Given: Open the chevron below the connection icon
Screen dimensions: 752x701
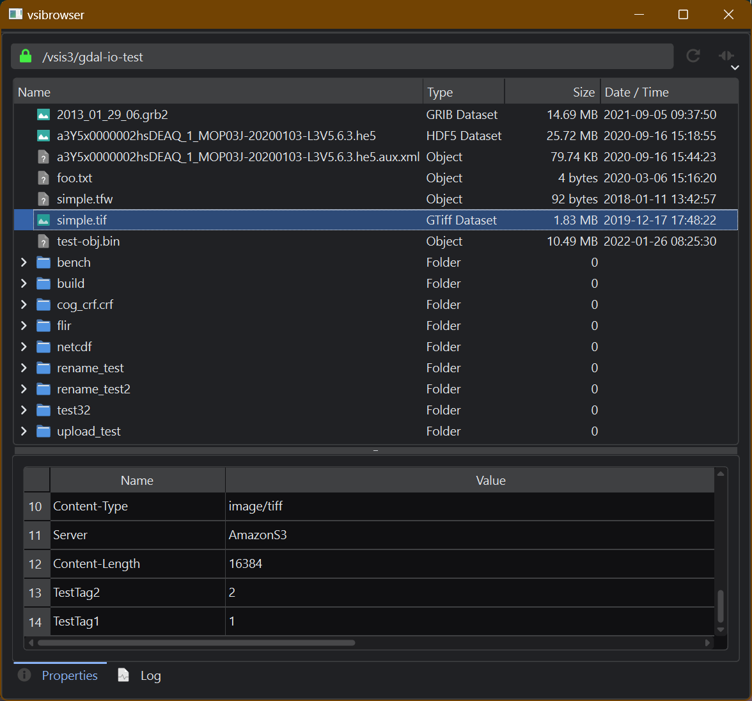Looking at the screenshot, I should tap(735, 68).
